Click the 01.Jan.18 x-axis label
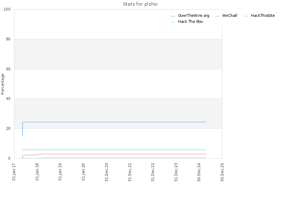The height and width of the screenshot is (211, 282). point(37,172)
